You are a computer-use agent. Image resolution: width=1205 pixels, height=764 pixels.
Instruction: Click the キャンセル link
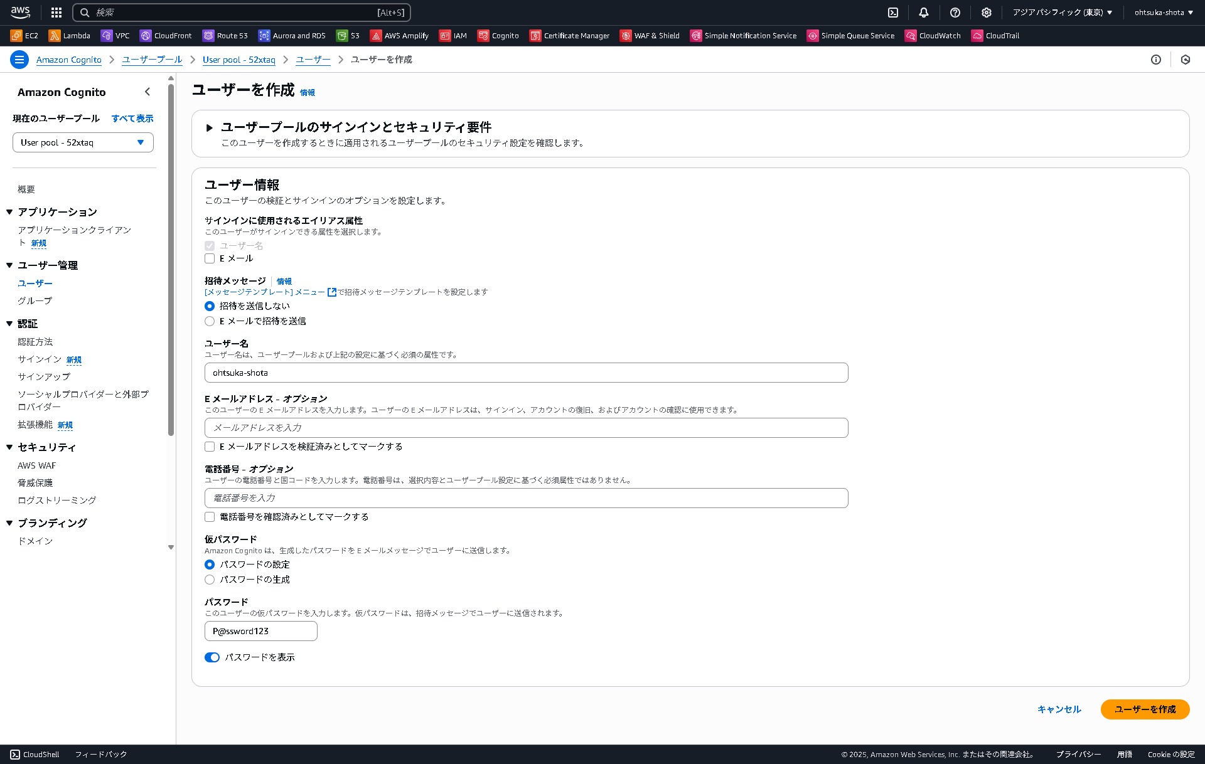click(x=1059, y=709)
